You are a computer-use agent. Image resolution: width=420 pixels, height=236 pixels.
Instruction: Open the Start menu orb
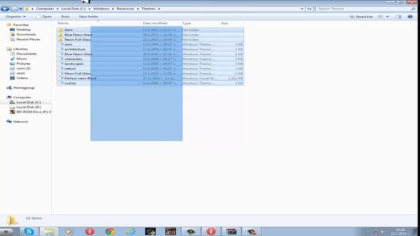pos(6,231)
